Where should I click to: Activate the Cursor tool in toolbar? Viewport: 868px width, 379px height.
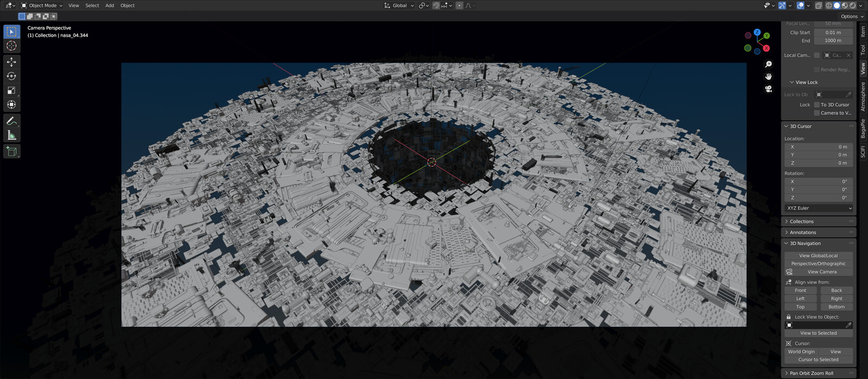pos(11,46)
